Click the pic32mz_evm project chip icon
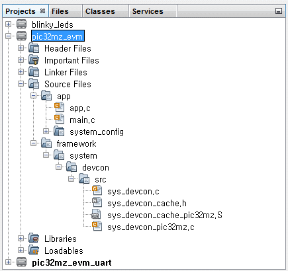Image resolution: width=288 pixels, height=271 pixels. [22, 36]
